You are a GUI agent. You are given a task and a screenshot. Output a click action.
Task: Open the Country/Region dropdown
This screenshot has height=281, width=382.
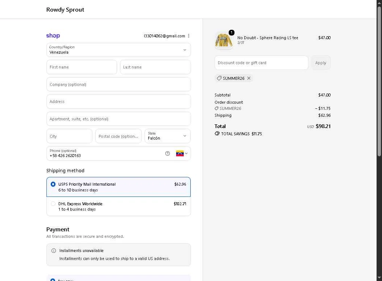point(119,50)
